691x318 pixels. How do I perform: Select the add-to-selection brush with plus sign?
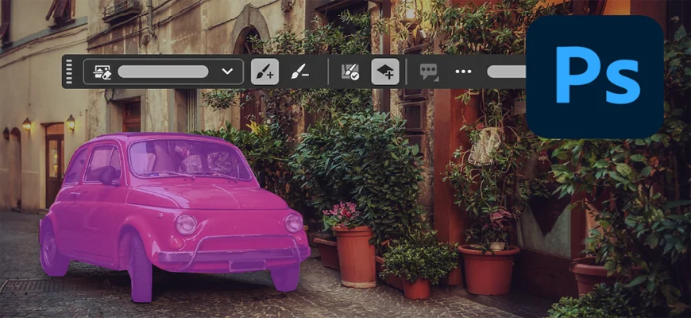click(x=264, y=72)
